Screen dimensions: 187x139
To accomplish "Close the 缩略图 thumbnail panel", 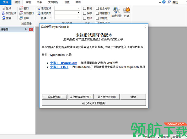I will 31,29.
